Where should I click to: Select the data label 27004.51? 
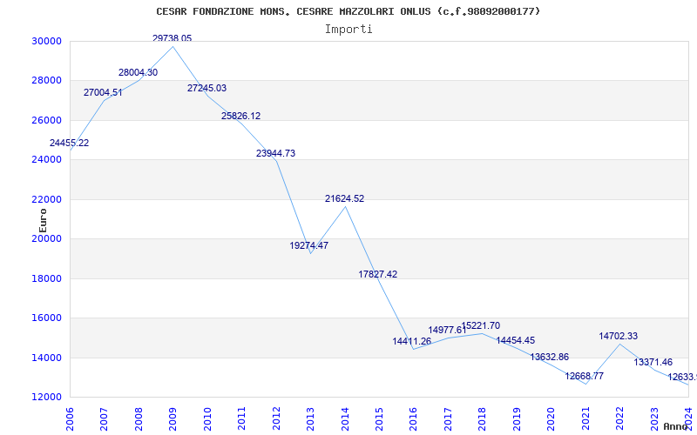point(103,92)
